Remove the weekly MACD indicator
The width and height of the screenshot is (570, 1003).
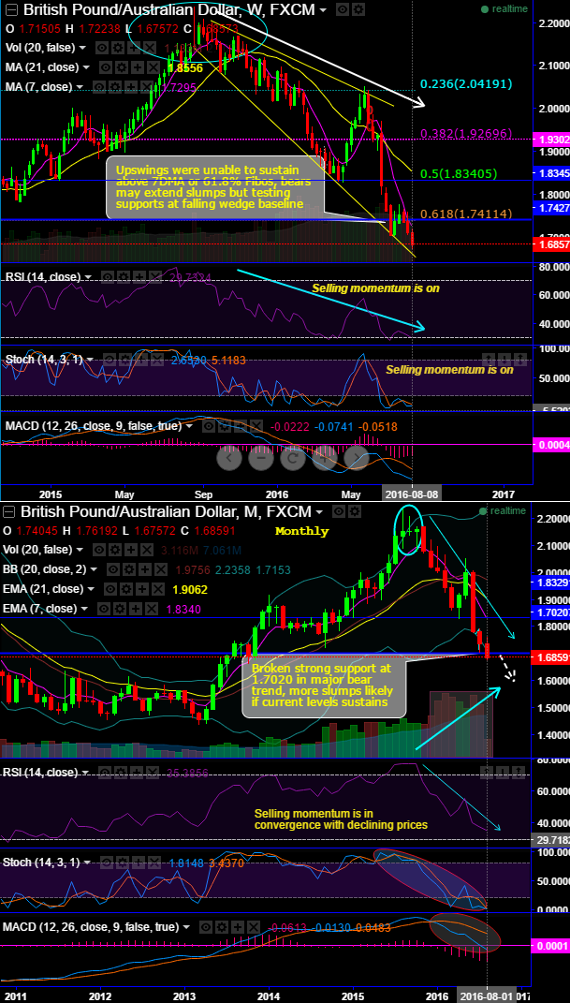click(x=256, y=426)
